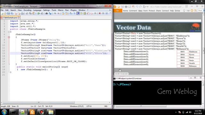Click the UTF-8 encoding status entry

89,106
